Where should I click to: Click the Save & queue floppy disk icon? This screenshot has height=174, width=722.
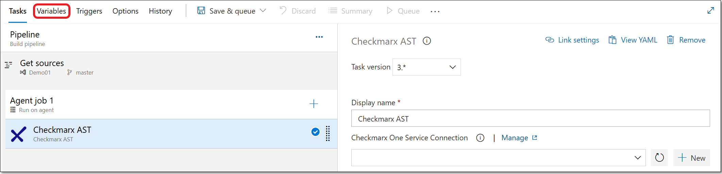pos(201,11)
